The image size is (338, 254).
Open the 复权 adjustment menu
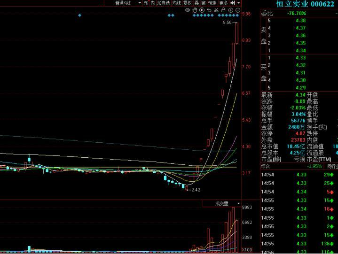point(187,3)
